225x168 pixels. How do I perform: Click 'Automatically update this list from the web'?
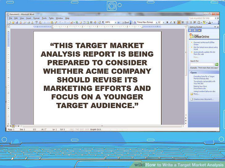[x=204, y=53]
